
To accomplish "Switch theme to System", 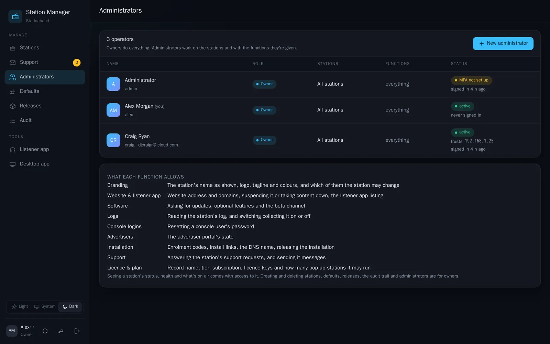I will (x=45, y=307).
